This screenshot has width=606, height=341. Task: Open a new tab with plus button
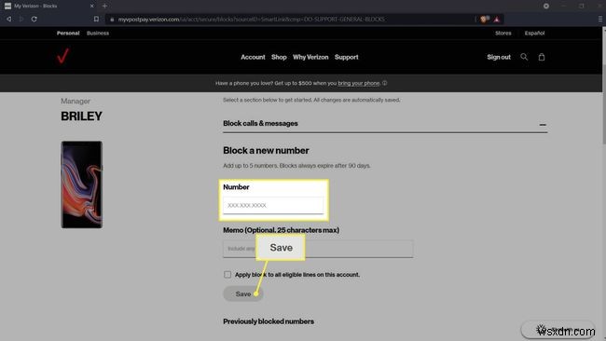coord(104,6)
